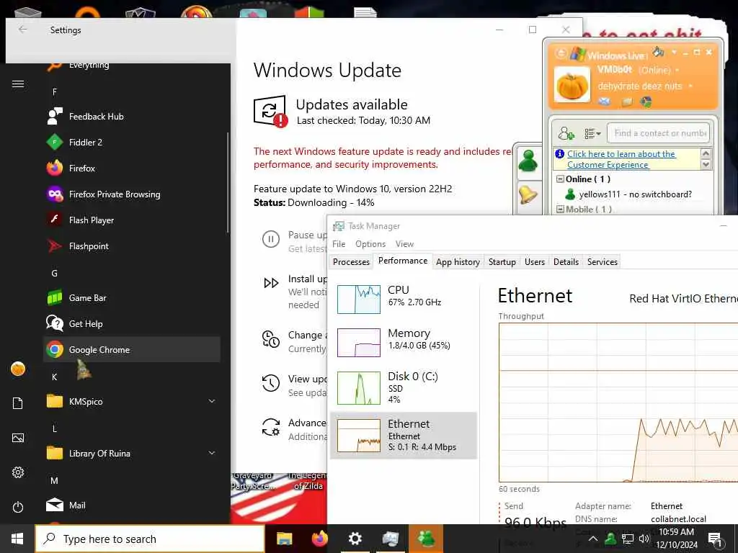Collapse the Online contacts group
Viewport: 738px width, 553px height.
pyautogui.click(x=560, y=179)
